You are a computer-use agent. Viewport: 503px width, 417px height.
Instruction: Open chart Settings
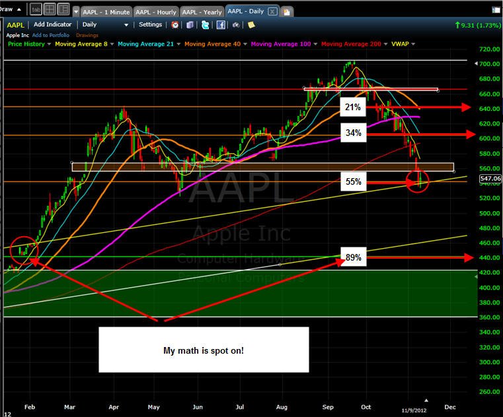click(x=150, y=24)
